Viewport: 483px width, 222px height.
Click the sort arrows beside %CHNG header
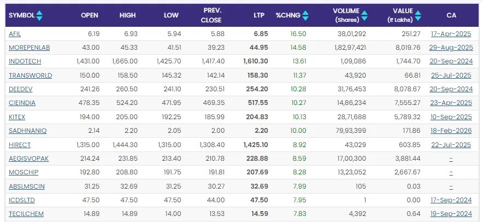pyautogui.click(x=305, y=15)
